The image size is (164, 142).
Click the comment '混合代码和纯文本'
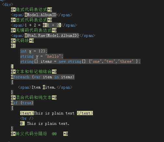[x=34, y=98]
